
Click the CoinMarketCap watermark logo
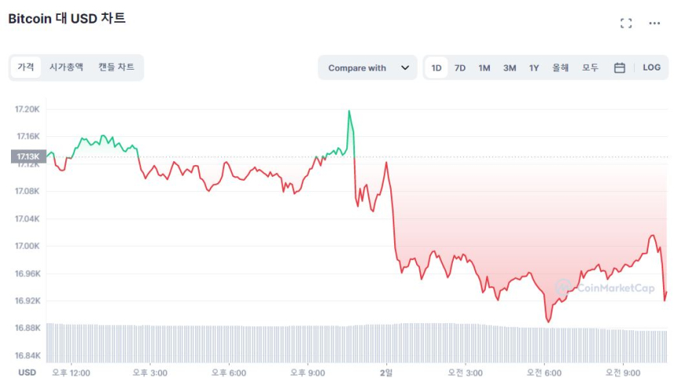point(604,288)
